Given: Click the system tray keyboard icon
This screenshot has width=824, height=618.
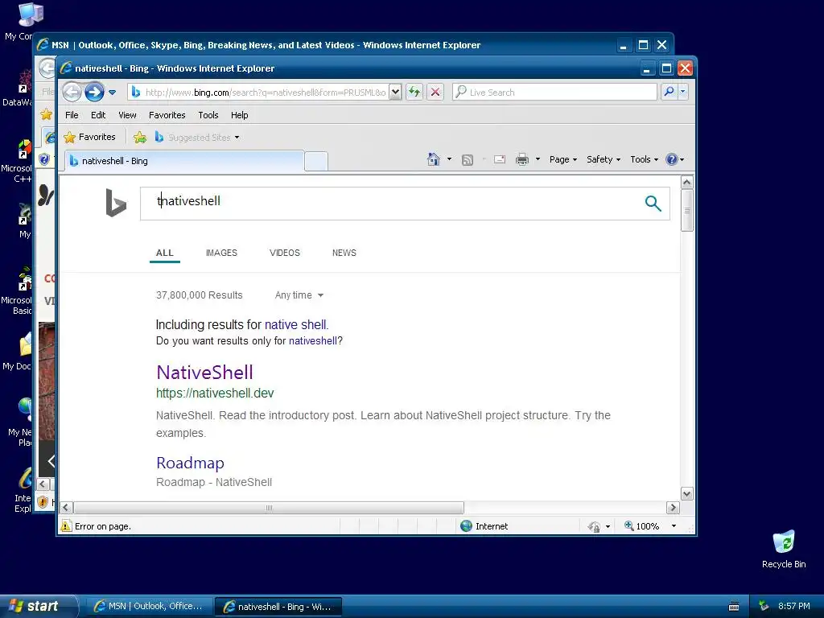Looking at the screenshot, I should coord(734,607).
